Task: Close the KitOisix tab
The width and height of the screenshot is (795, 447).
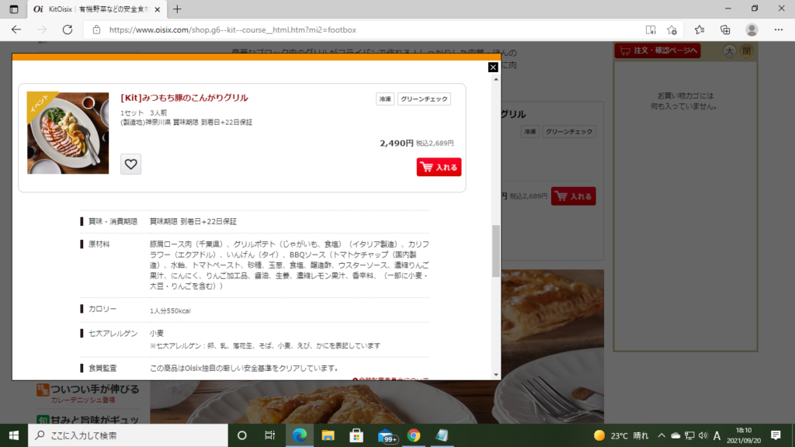Action: pyautogui.click(x=157, y=9)
